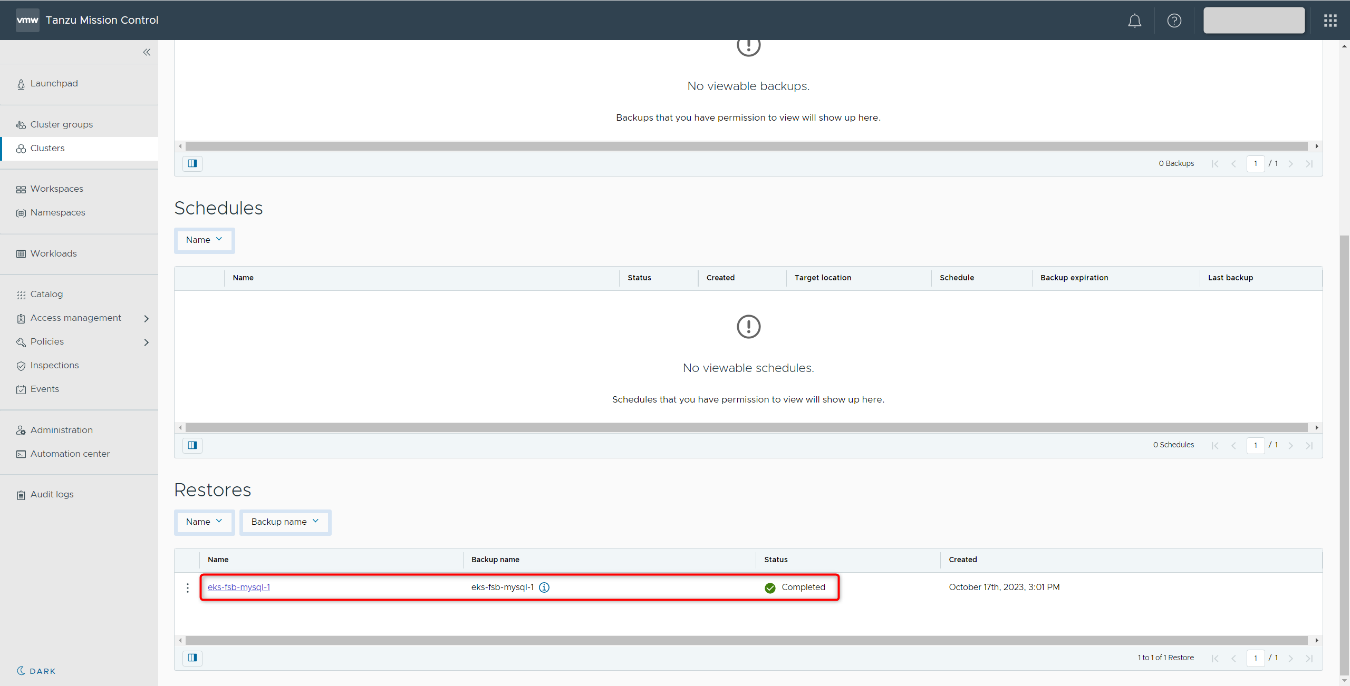
Task: Open the Backup name filter dropdown
Action: click(285, 522)
